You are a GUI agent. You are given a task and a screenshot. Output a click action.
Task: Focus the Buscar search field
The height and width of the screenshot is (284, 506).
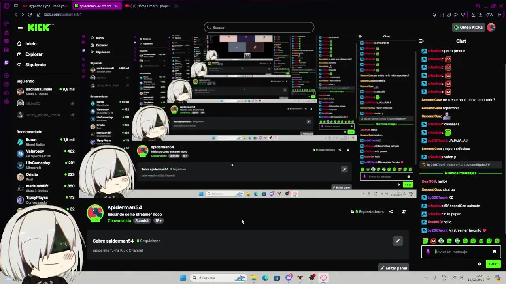click(x=259, y=28)
